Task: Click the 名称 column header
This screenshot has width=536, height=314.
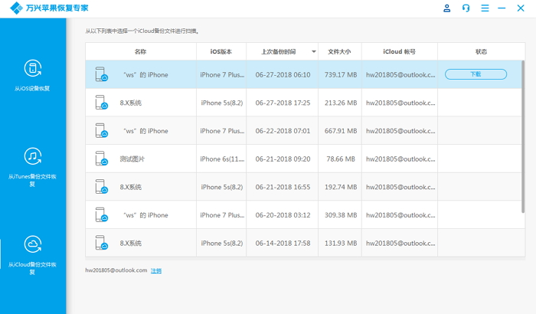Action: [140, 52]
